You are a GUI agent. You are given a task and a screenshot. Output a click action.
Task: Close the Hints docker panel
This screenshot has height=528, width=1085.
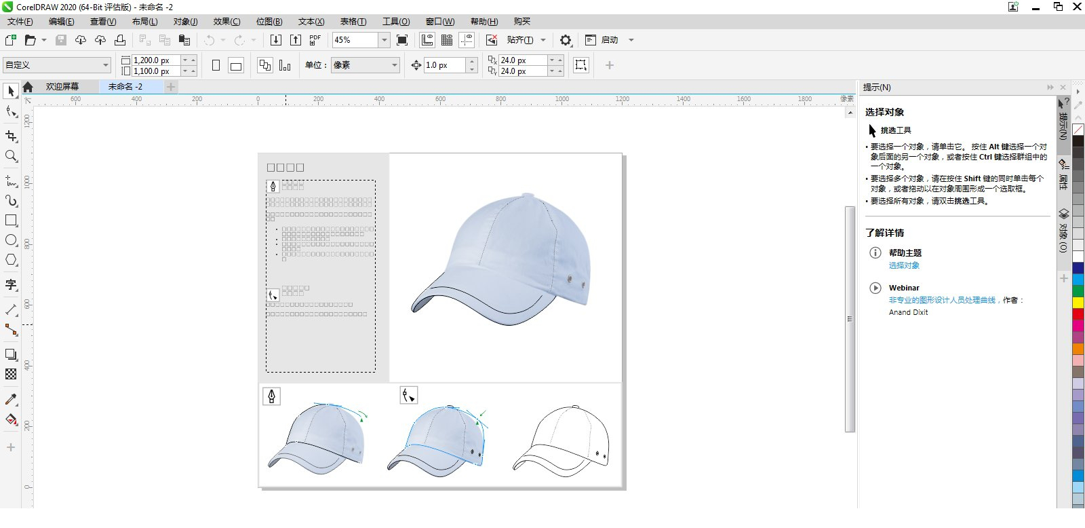1063,88
